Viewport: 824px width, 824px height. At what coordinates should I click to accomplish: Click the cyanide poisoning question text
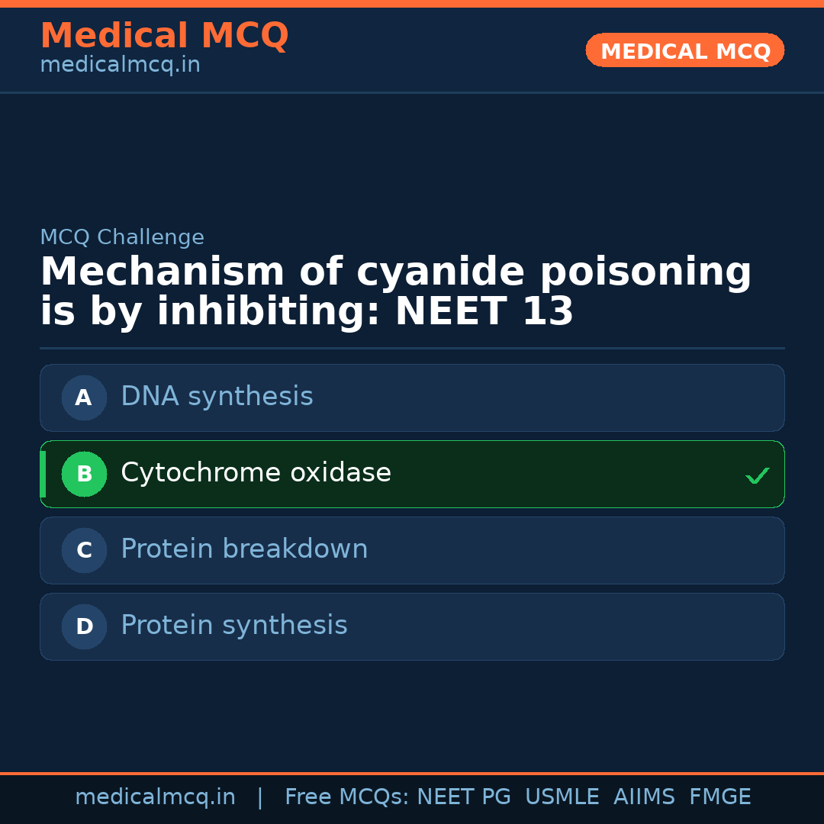point(395,292)
